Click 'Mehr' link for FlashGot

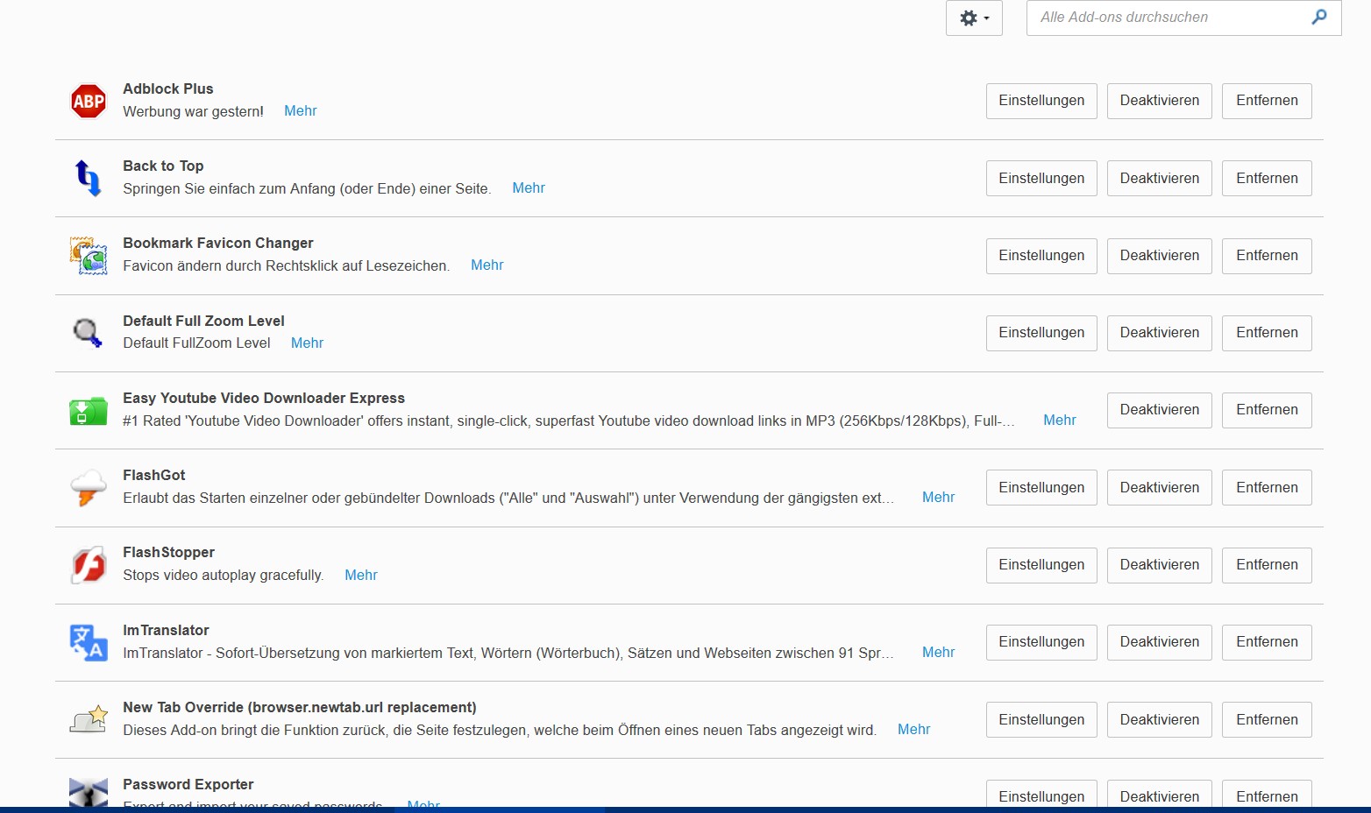pyautogui.click(x=939, y=498)
